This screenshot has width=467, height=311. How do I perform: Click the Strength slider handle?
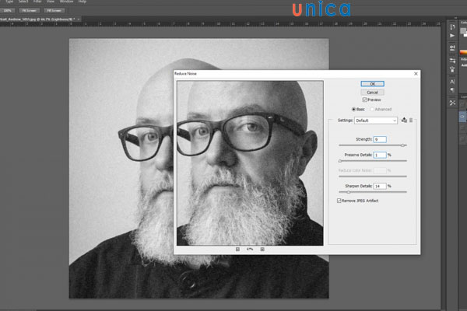[x=403, y=145]
